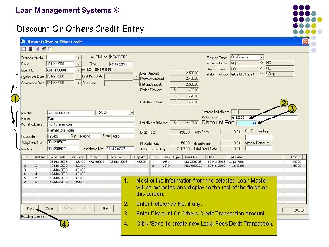Click the arrow beside Commence Date
329x247 pixels.
(78, 83)
